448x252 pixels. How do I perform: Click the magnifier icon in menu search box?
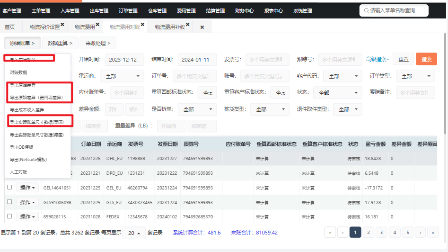tap(366, 10)
